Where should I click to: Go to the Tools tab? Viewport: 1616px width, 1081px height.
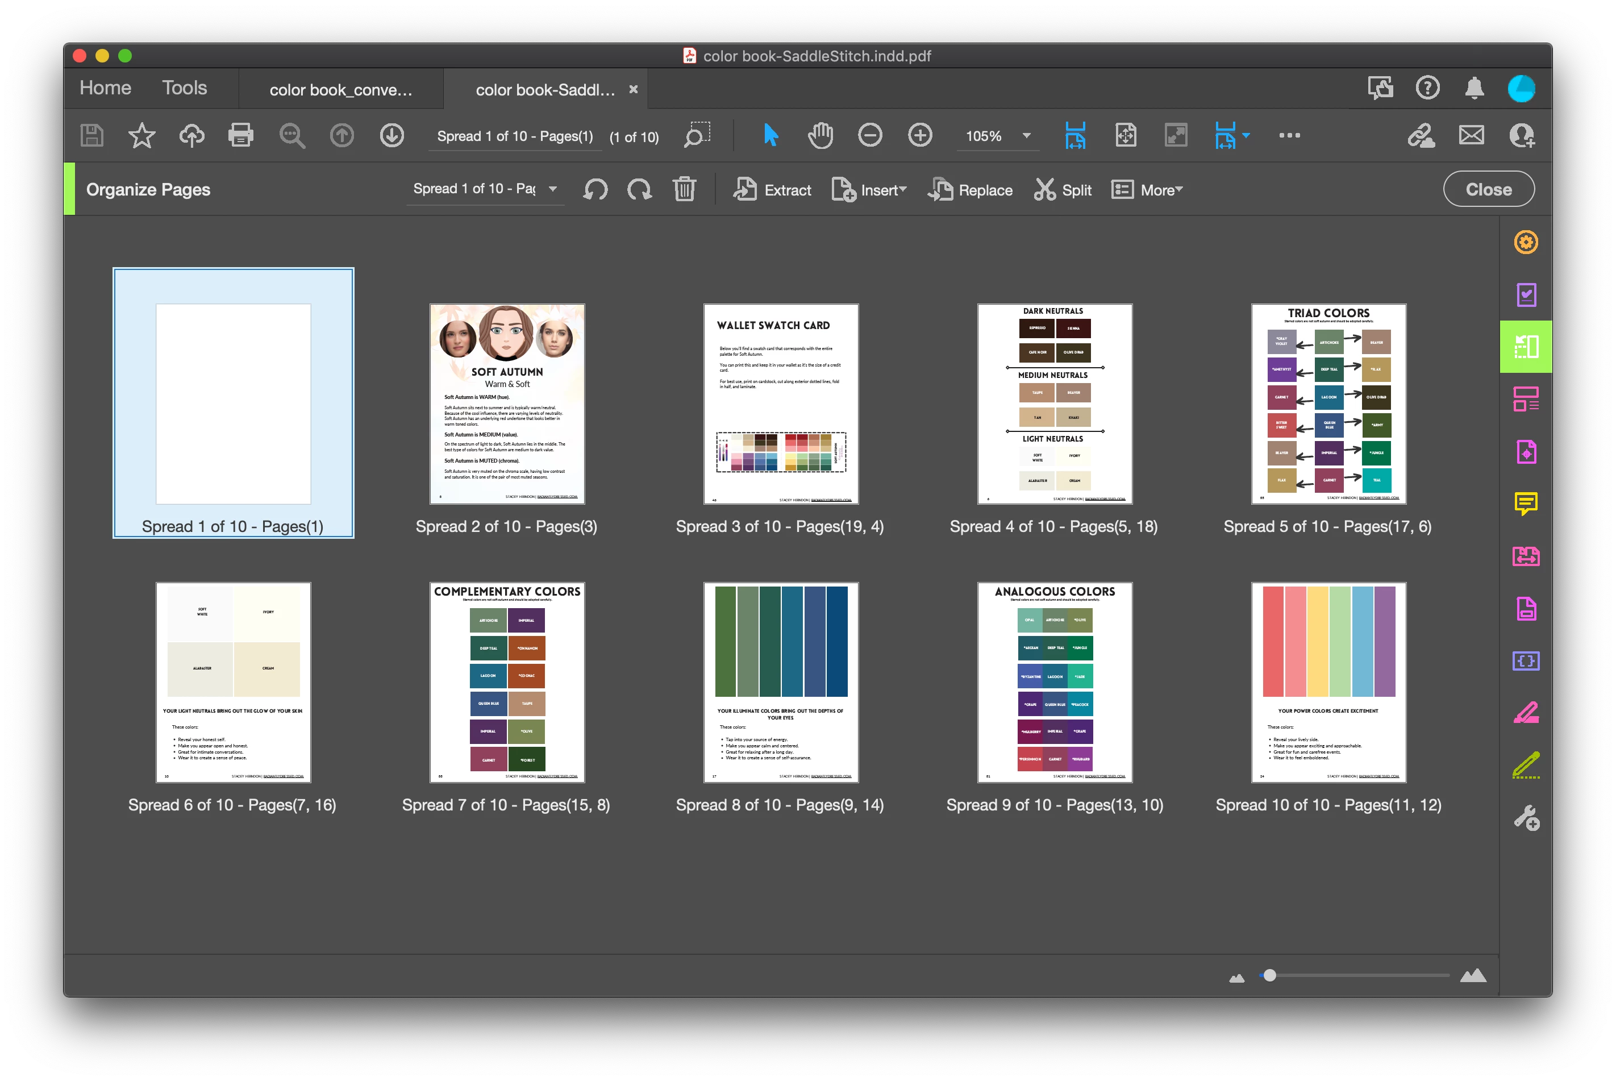[x=184, y=88]
